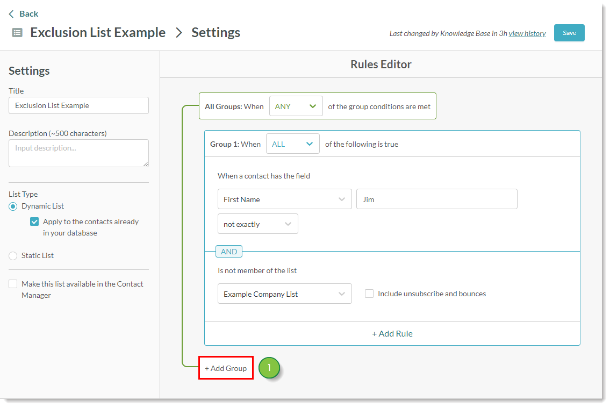610x407 pixels.
Task: Select the Dynamic List radio button
Action: 13,206
